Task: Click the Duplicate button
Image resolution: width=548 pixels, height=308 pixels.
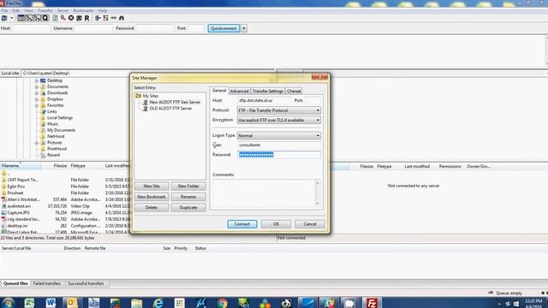Action: pos(188,208)
